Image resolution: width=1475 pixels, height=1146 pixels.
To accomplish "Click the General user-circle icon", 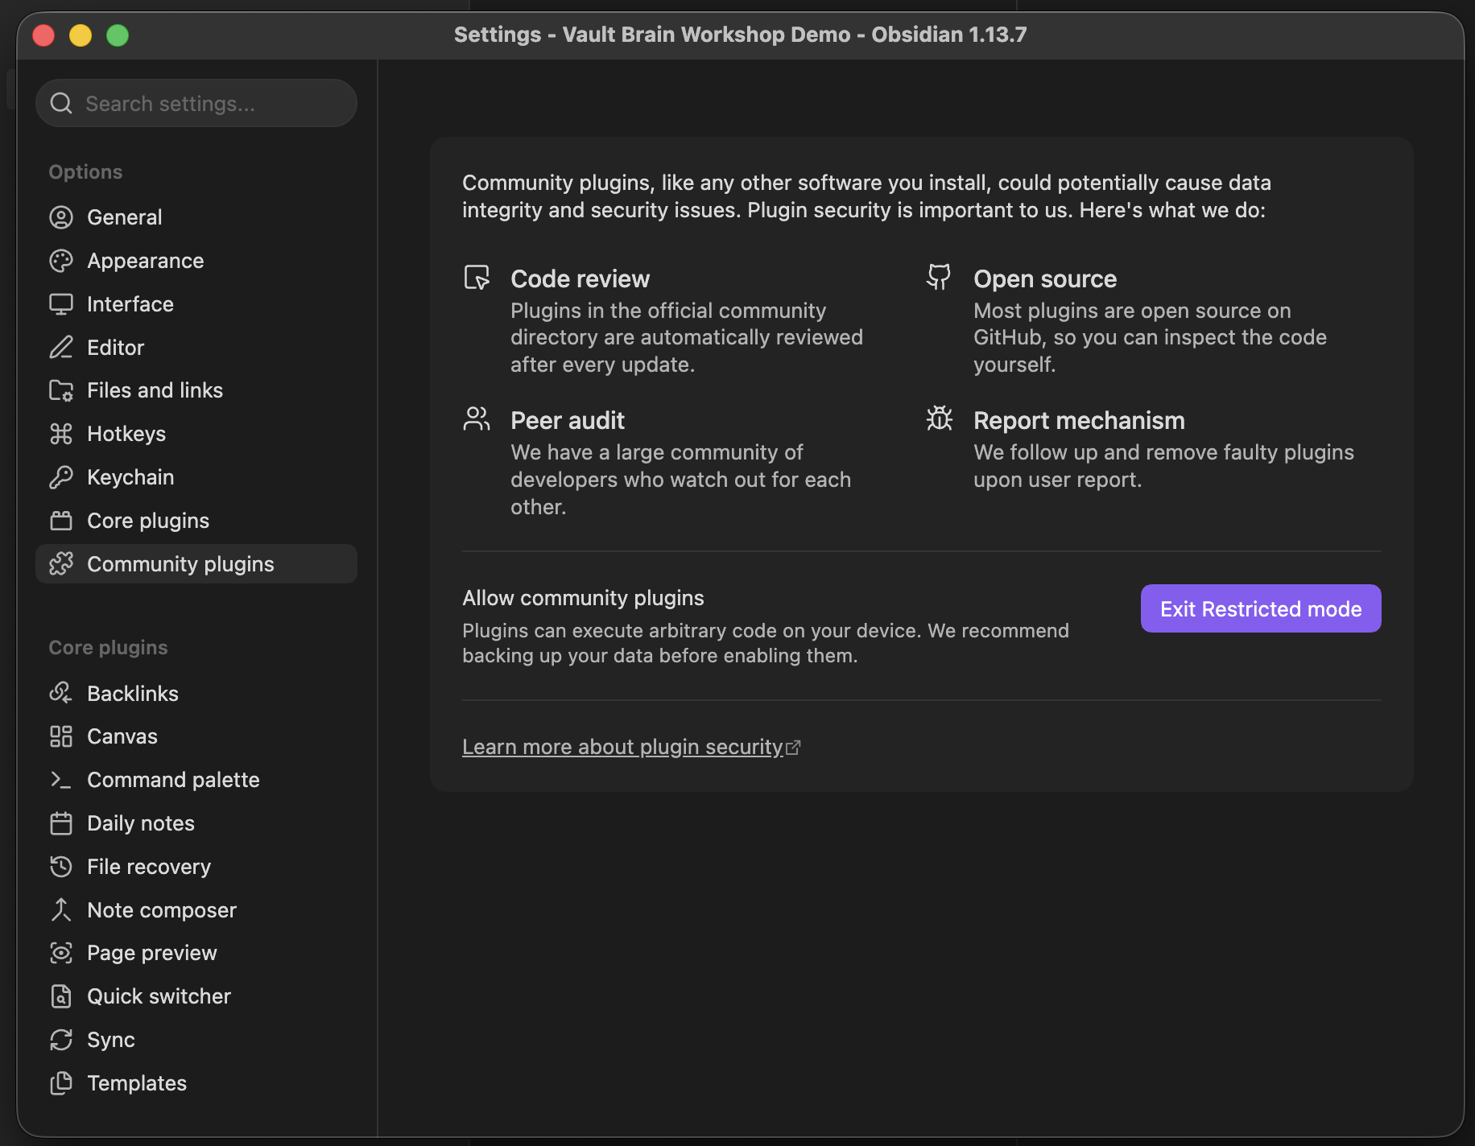I will [x=61, y=217].
